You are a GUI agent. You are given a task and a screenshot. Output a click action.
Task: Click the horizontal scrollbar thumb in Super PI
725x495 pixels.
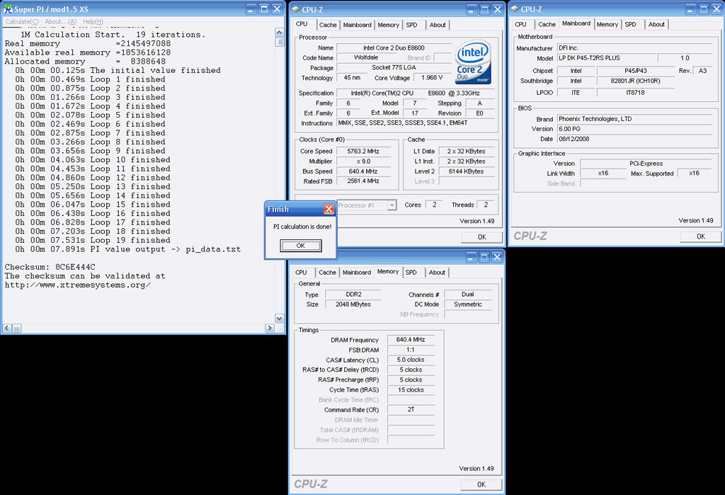17,329
